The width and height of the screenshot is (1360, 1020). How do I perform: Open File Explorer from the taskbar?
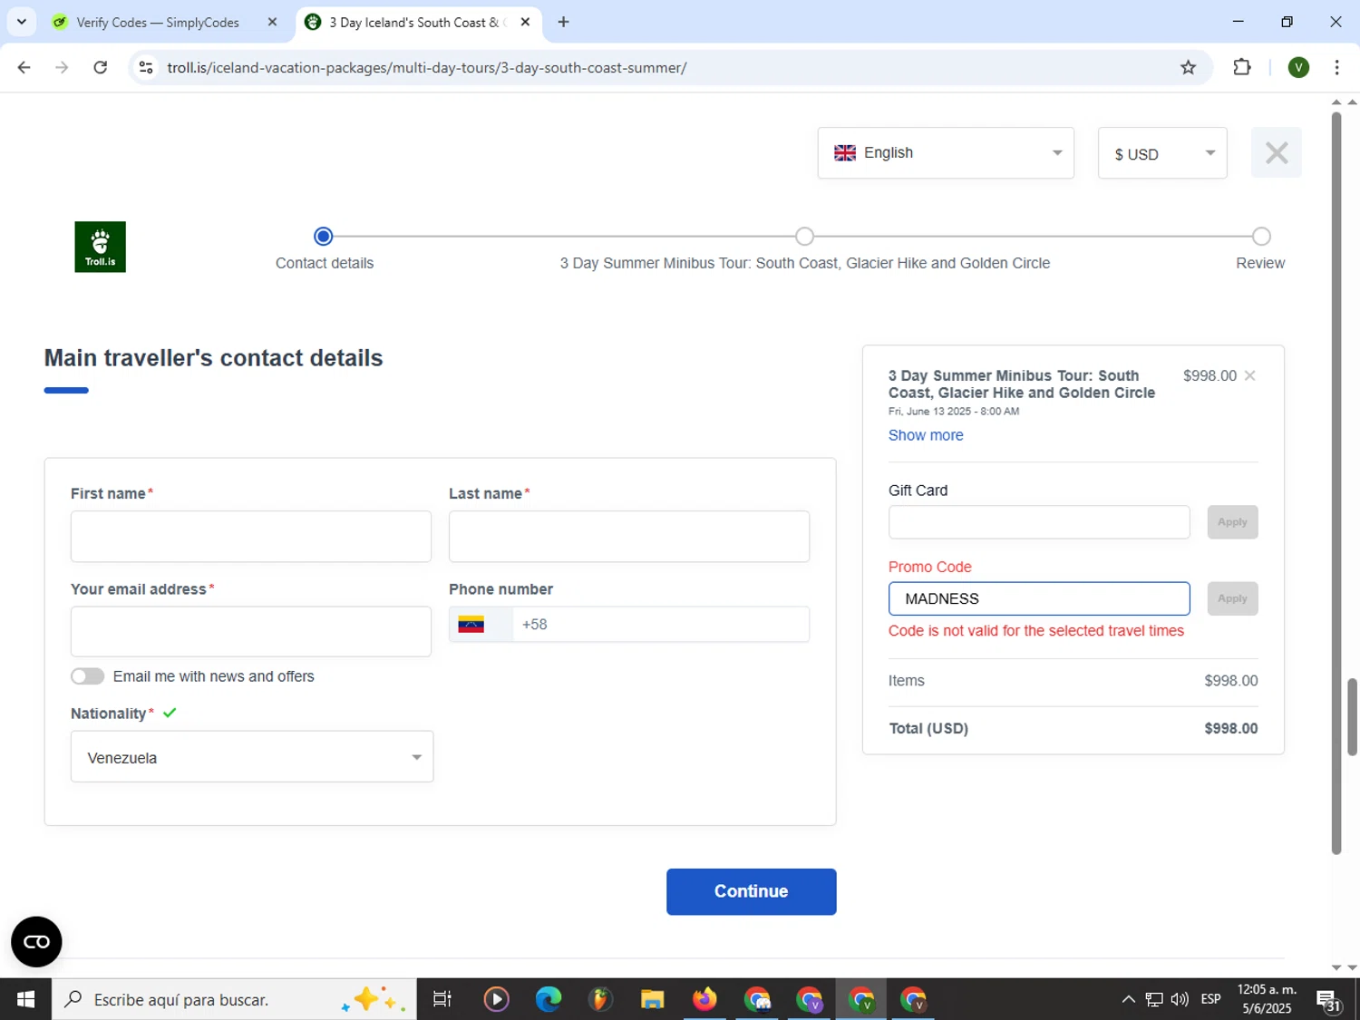(x=652, y=999)
